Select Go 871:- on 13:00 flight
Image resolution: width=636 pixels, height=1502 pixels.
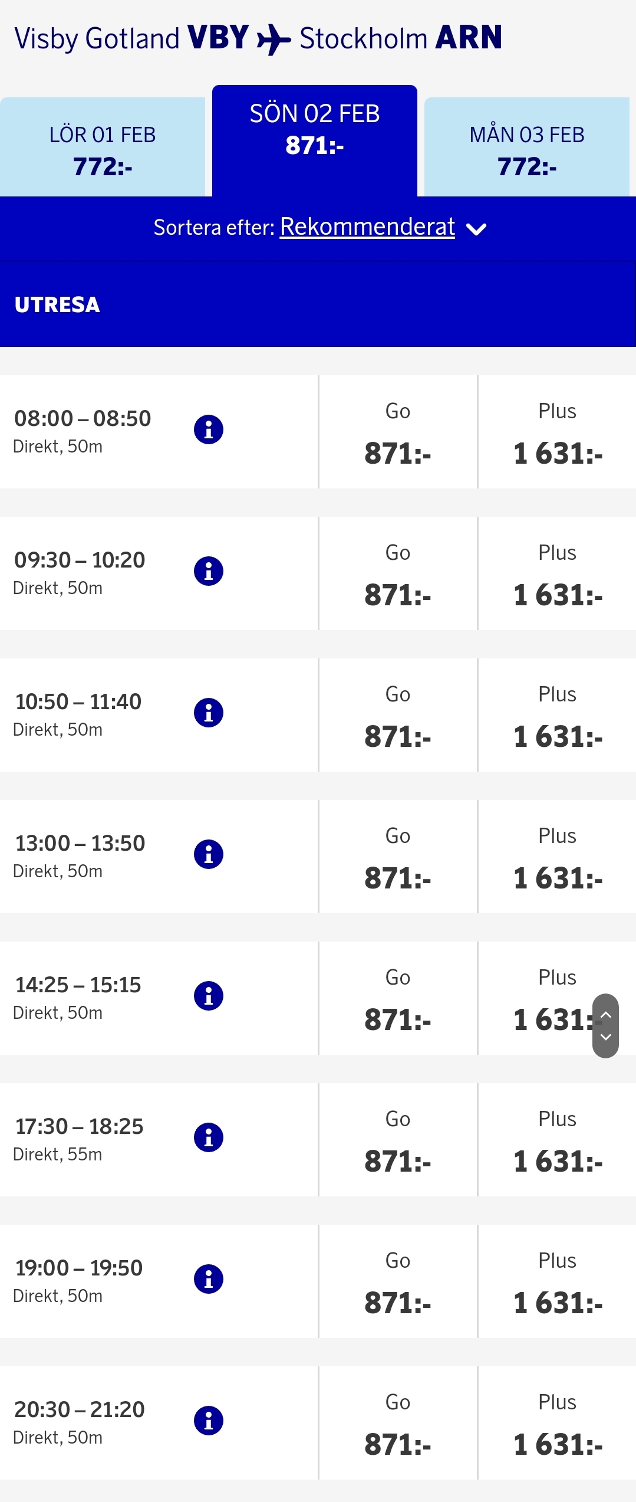coord(398,858)
